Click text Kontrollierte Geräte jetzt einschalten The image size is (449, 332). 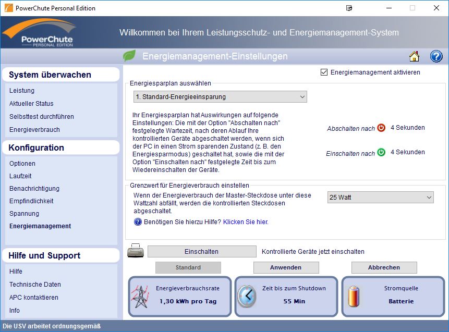click(313, 252)
